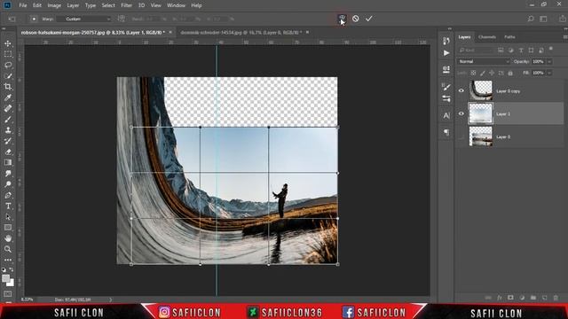Select the Rectangle shape tool
The width and height of the screenshot is (568, 319).
[x=8, y=228]
